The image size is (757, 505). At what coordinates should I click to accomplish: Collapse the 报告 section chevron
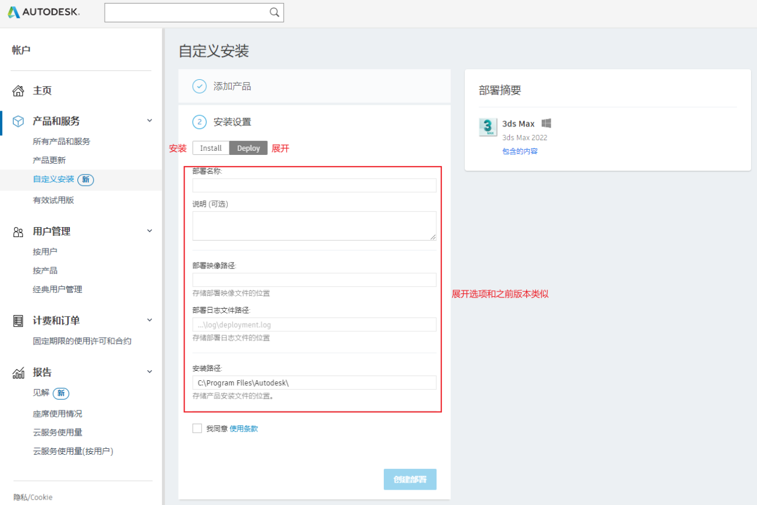tap(150, 372)
